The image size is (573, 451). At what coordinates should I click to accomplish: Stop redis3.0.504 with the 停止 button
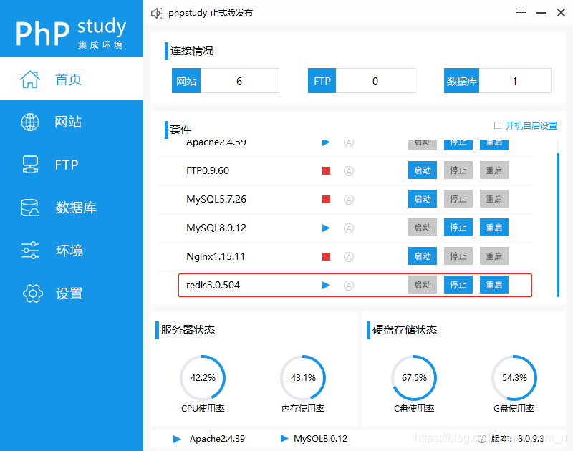click(x=458, y=284)
